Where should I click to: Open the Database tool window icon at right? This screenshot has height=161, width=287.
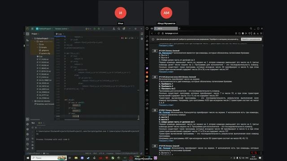(142, 39)
